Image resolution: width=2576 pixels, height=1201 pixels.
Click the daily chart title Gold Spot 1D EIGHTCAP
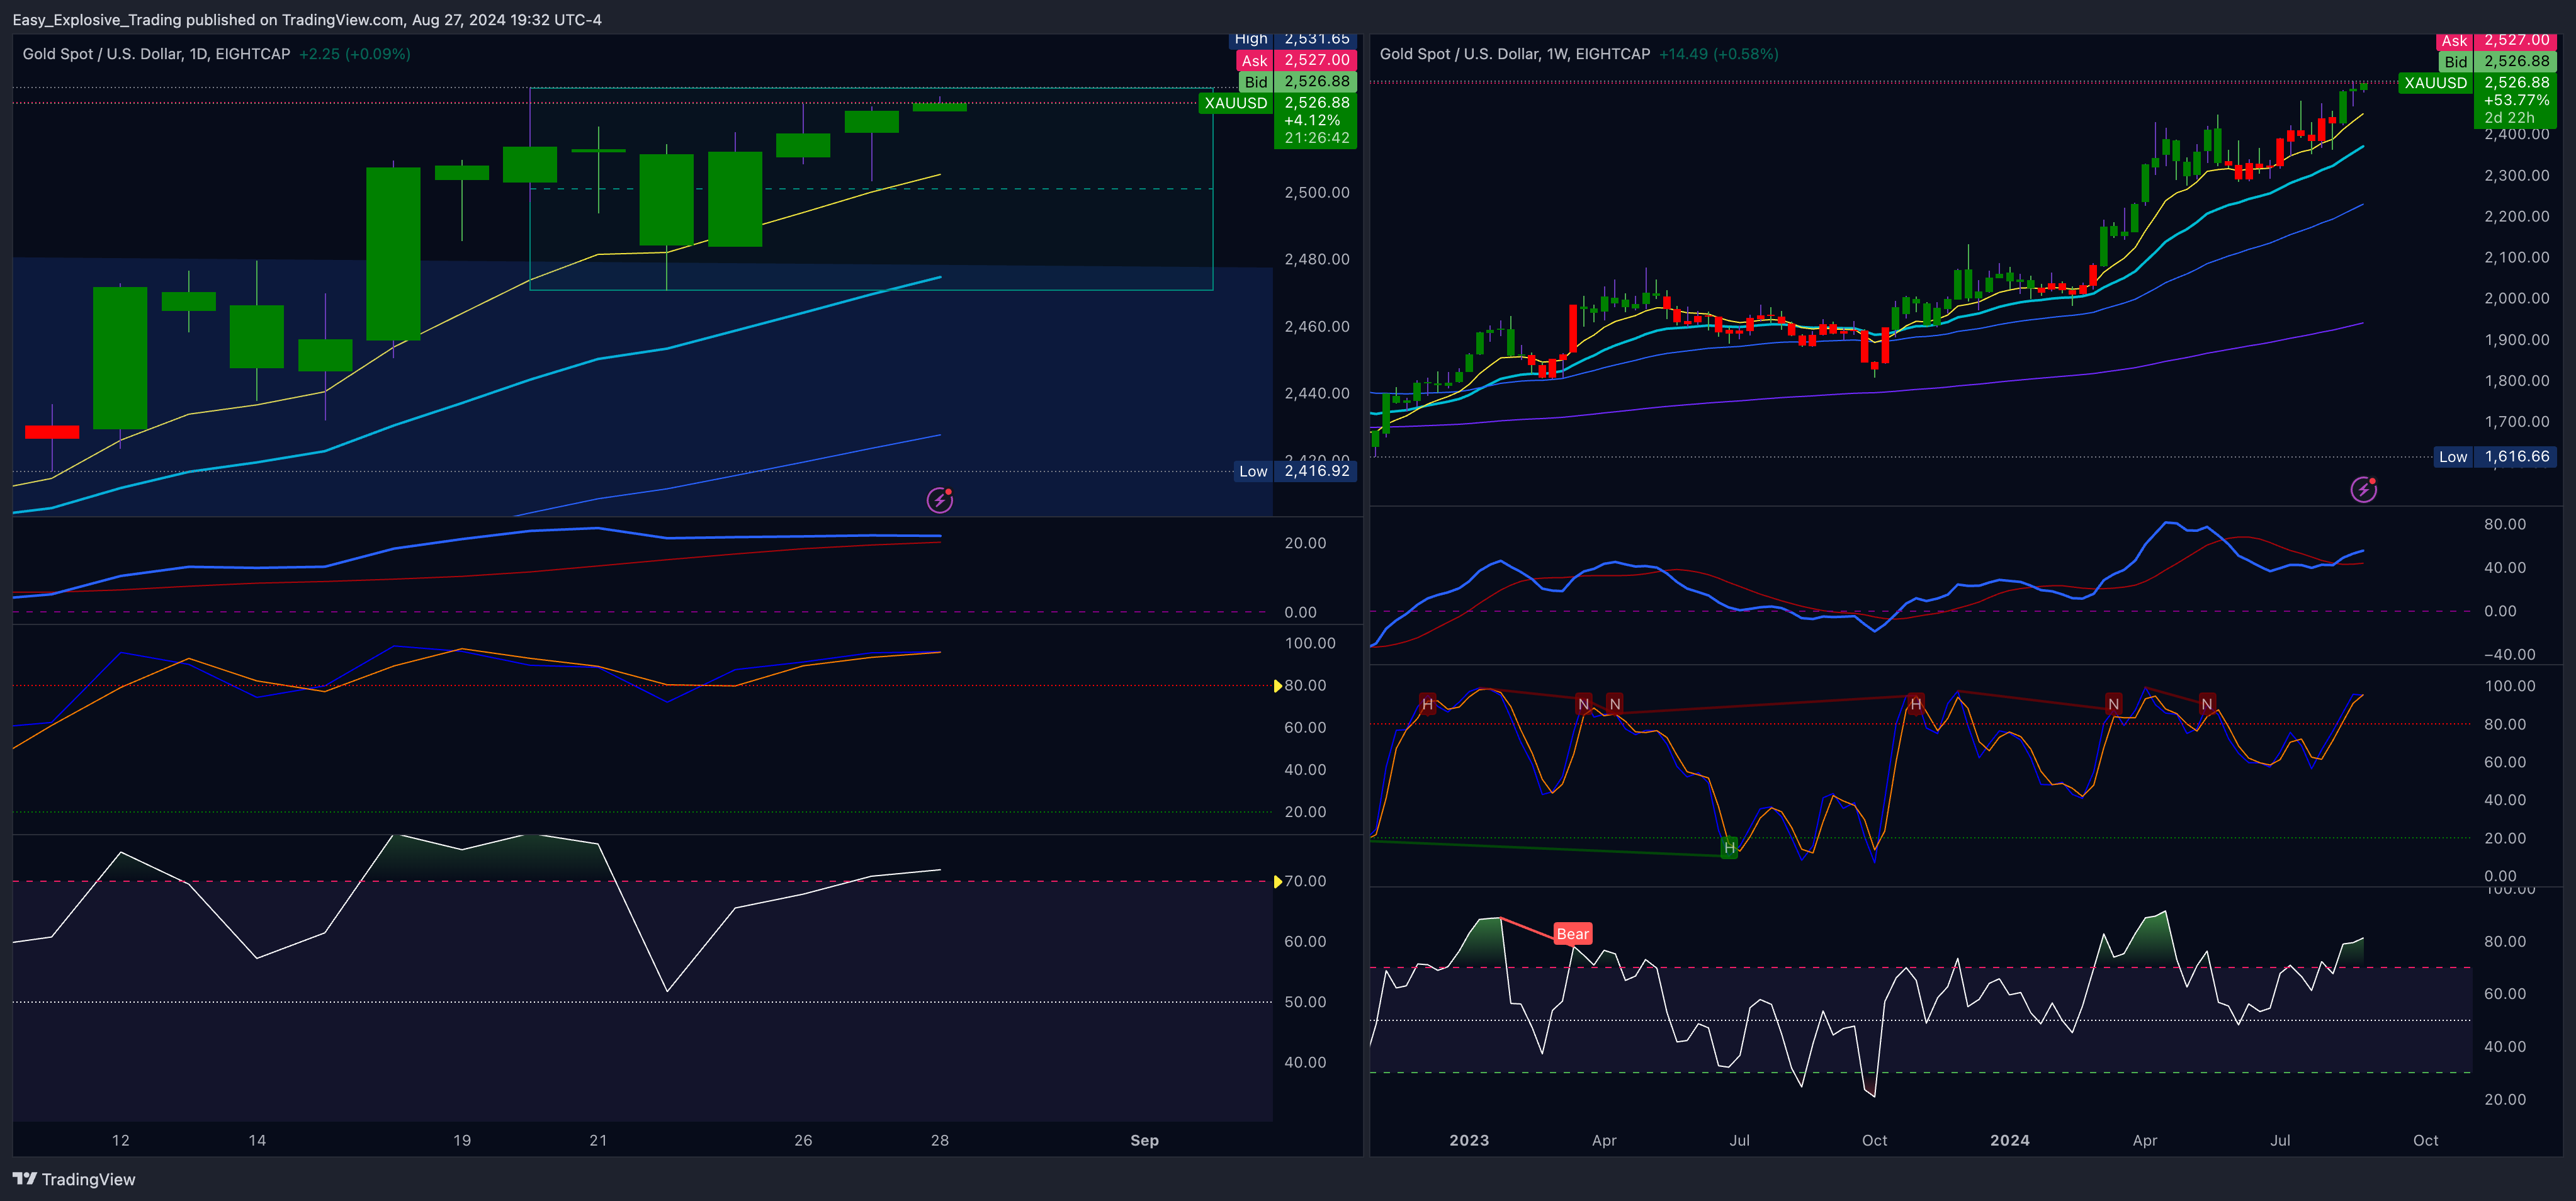tap(156, 54)
